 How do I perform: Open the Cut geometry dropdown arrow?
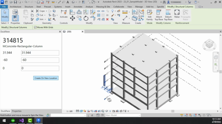tap(45, 15)
